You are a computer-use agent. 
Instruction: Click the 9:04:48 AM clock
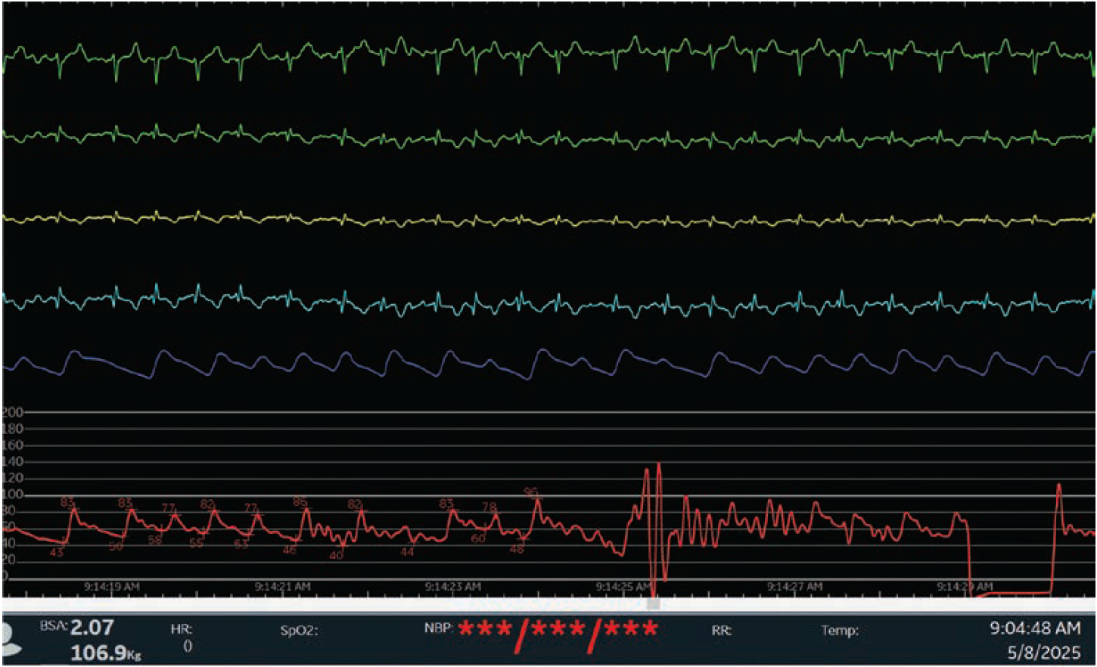pos(1034,628)
